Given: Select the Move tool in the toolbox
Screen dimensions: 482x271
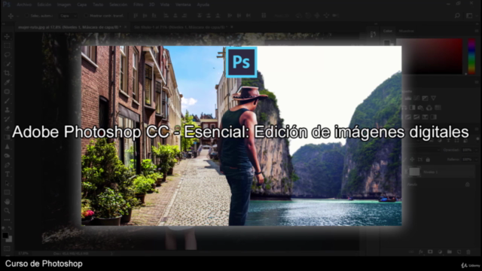Looking at the screenshot, I should (7, 37).
